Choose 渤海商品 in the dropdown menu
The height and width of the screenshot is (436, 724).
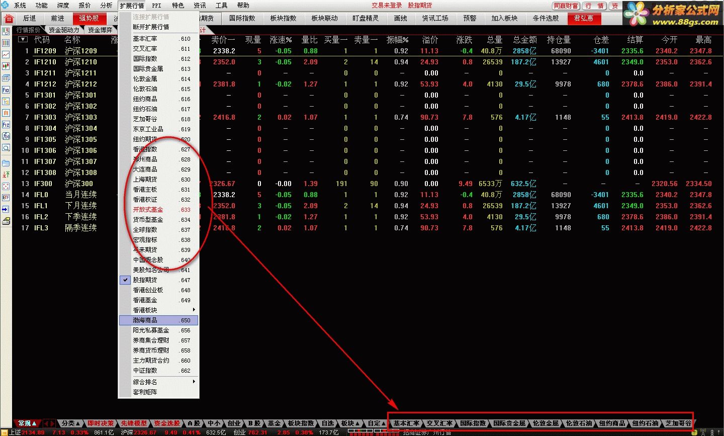(158, 320)
